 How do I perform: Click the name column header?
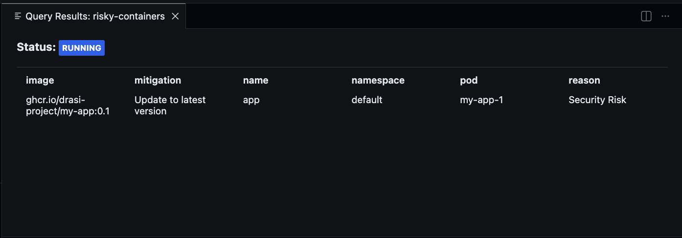(x=256, y=80)
